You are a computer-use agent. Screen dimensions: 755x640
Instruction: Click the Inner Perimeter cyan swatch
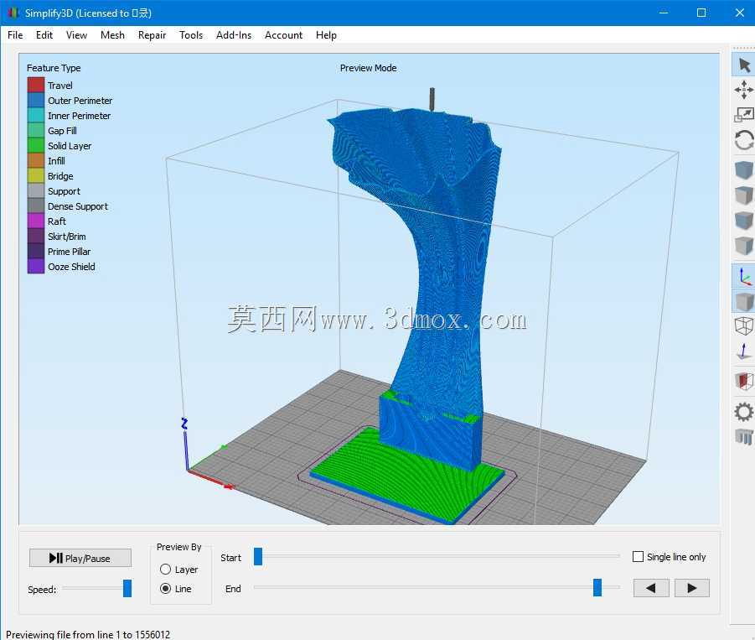click(x=36, y=115)
